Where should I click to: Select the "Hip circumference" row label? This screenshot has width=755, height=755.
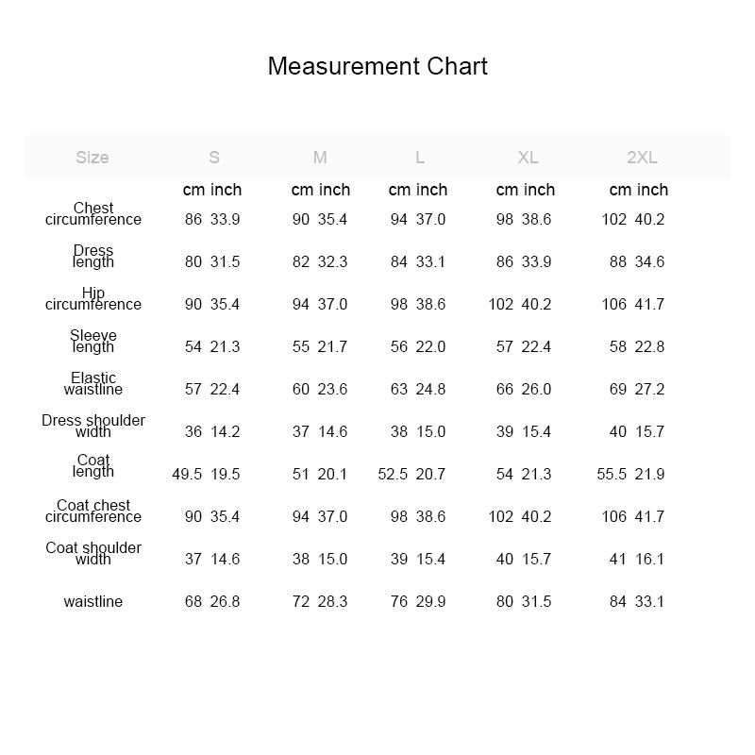click(93, 299)
